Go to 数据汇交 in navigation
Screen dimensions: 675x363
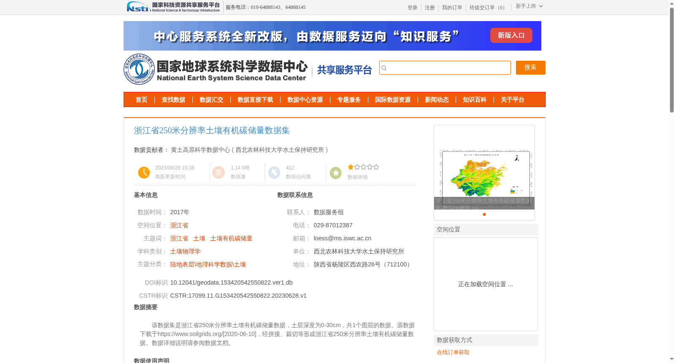211,100
